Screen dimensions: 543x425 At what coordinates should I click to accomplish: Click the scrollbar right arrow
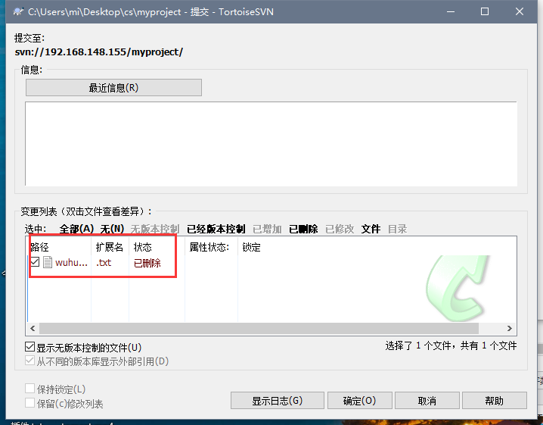click(510, 328)
